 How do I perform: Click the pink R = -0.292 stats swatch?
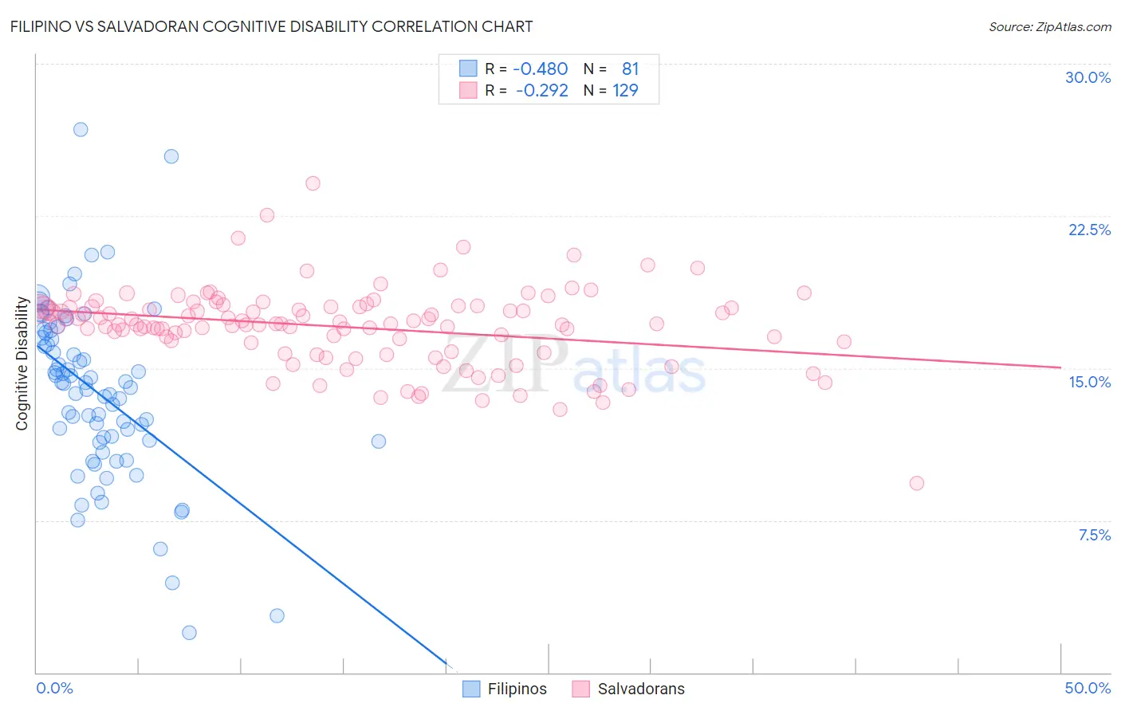(x=468, y=90)
